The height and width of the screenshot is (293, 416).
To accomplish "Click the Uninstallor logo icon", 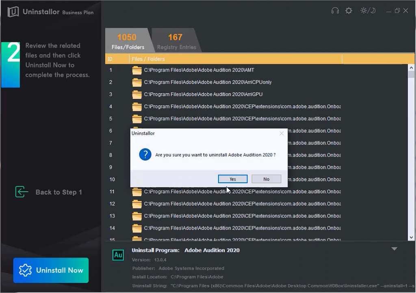I will tap(13, 12).
